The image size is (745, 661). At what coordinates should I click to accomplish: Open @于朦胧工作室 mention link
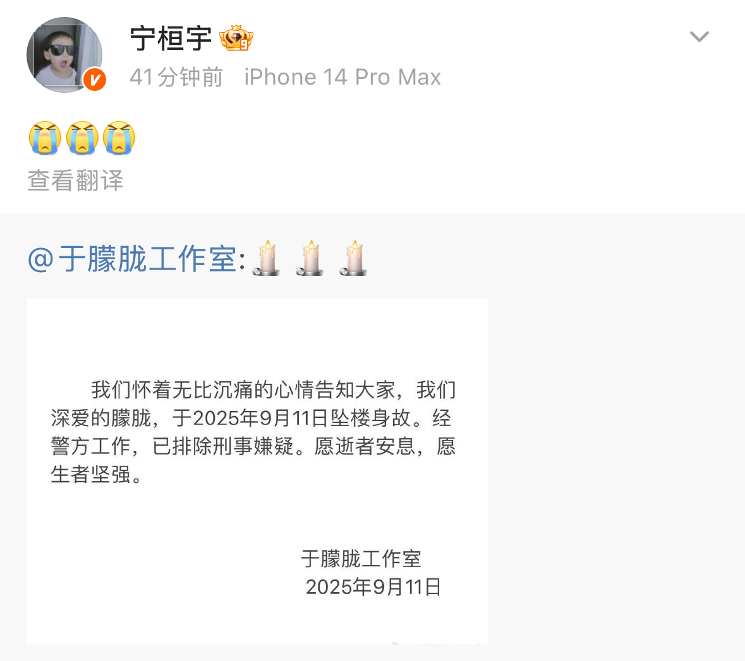[x=132, y=259]
